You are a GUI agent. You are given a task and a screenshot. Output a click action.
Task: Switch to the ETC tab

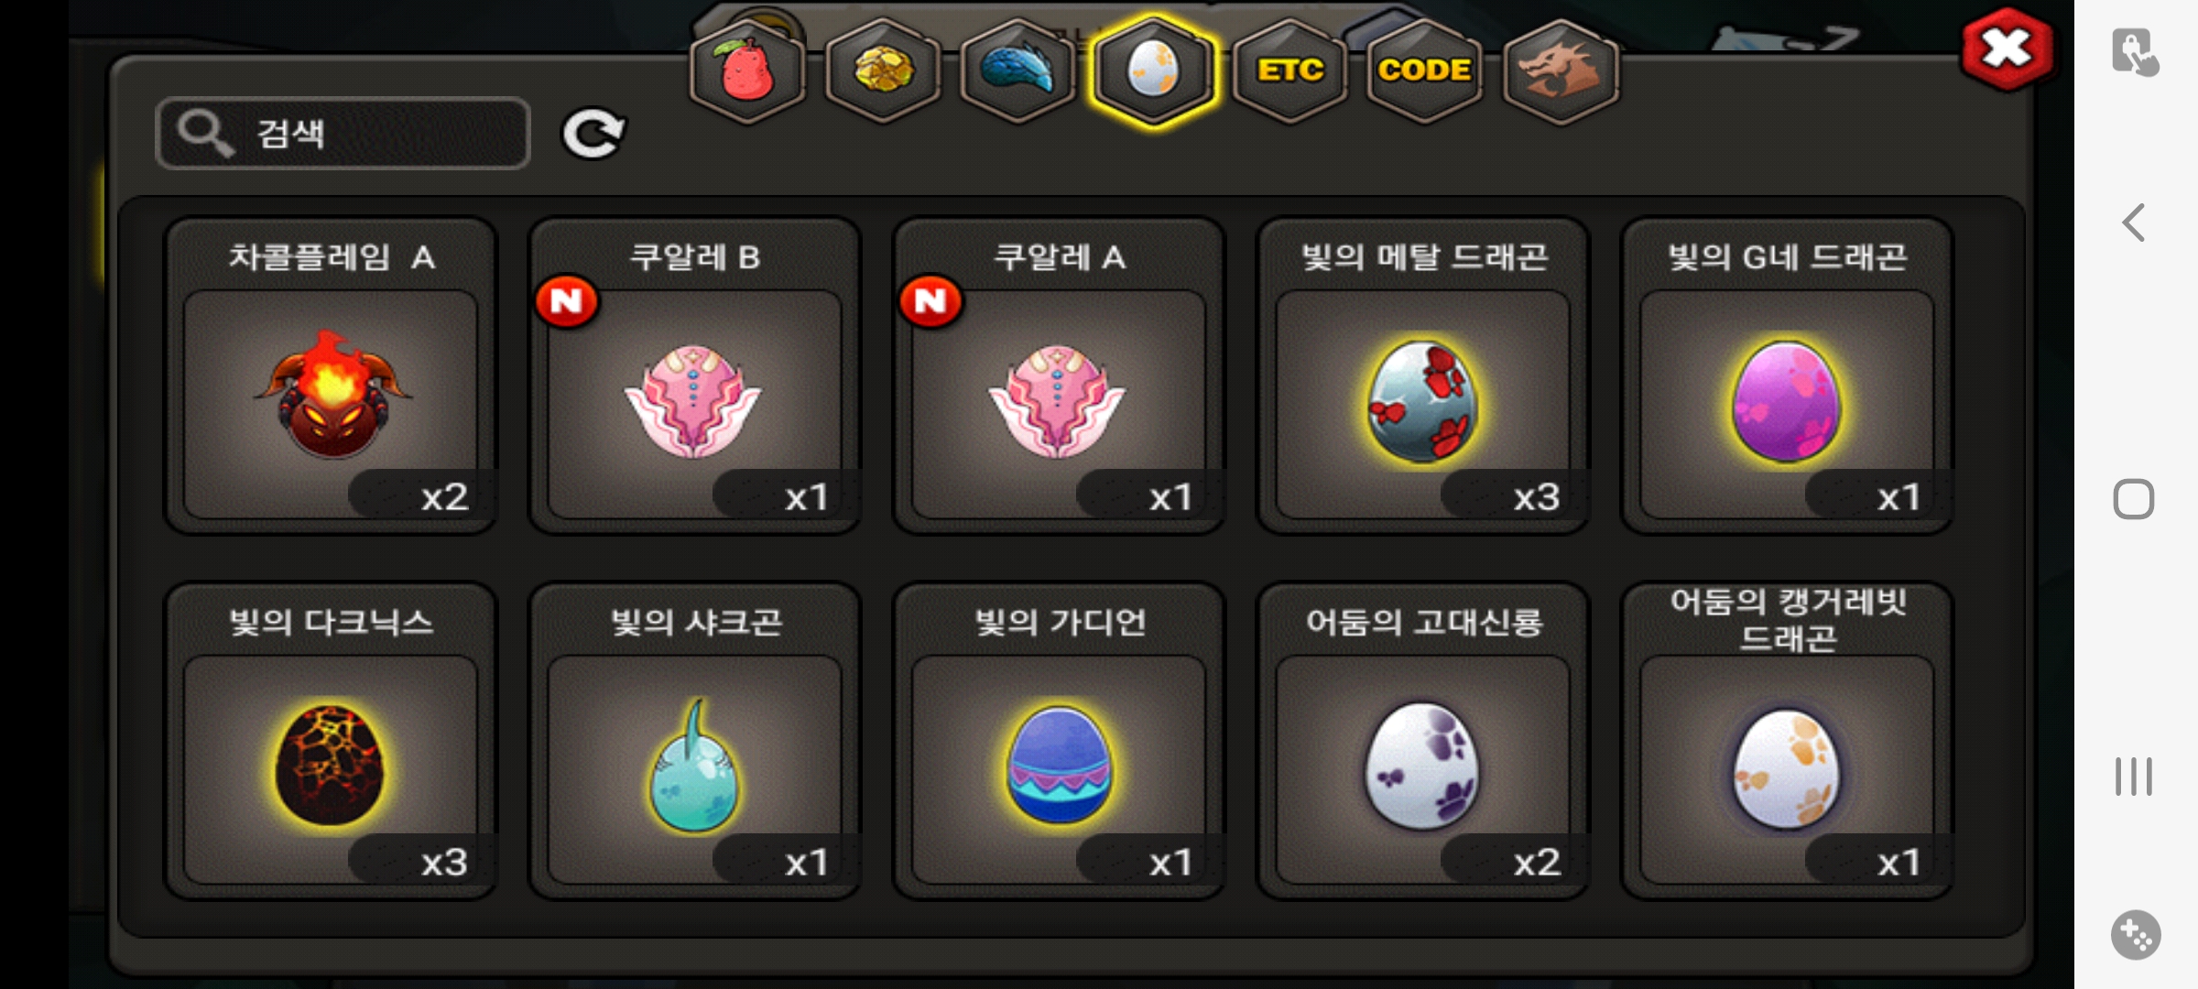pos(1289,71)
